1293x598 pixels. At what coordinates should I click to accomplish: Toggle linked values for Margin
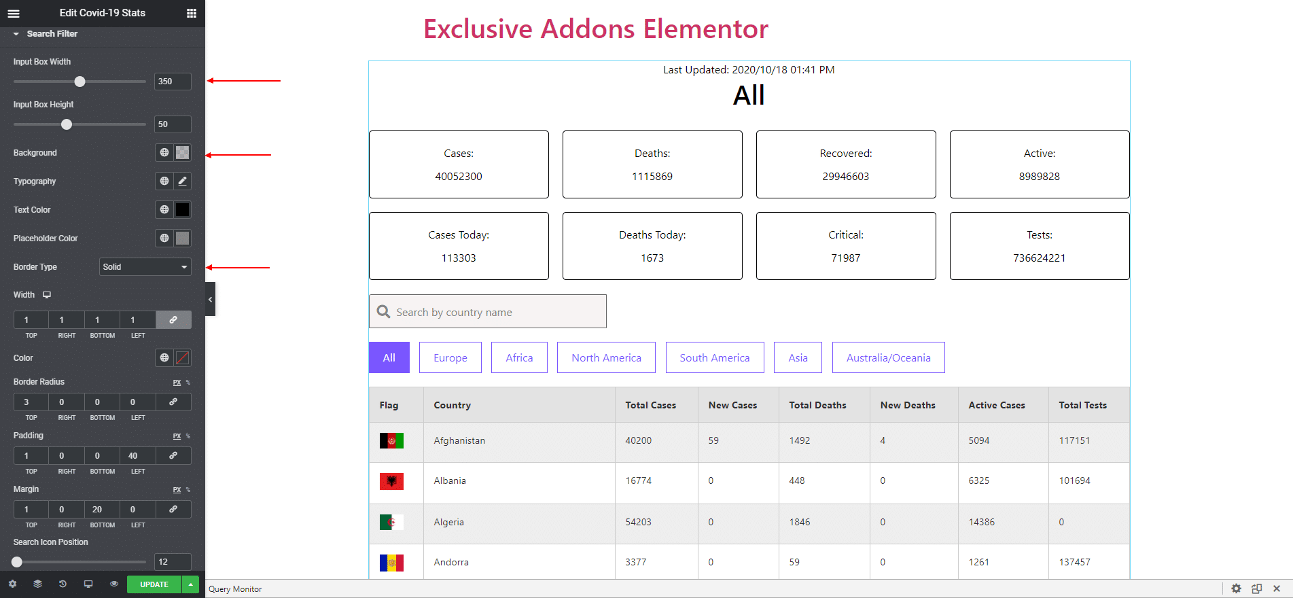point(173,510)
